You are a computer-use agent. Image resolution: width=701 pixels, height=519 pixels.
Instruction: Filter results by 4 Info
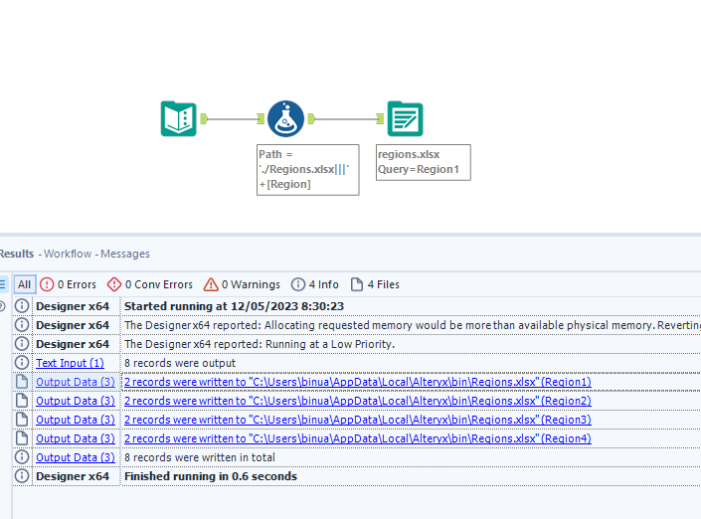click(x=315, y=284)
